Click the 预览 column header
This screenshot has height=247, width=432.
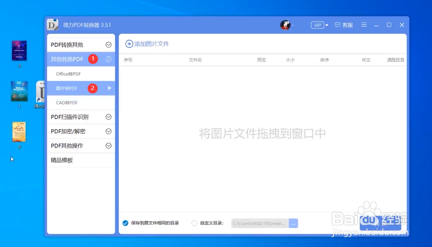point(261,60)
